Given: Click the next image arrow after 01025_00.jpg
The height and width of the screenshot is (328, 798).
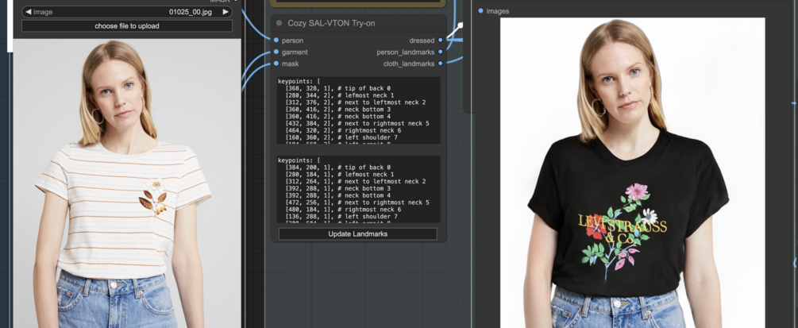Looking at the screenshot, I should (226, 12).
